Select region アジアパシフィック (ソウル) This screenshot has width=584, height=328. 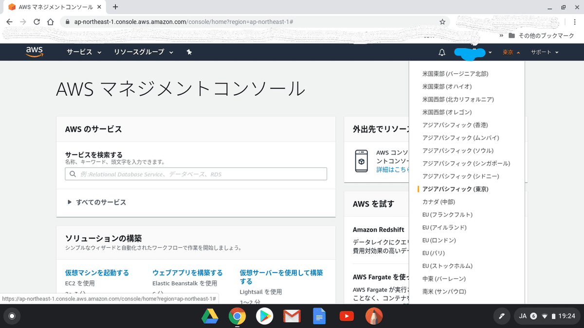tap(458, 151)
